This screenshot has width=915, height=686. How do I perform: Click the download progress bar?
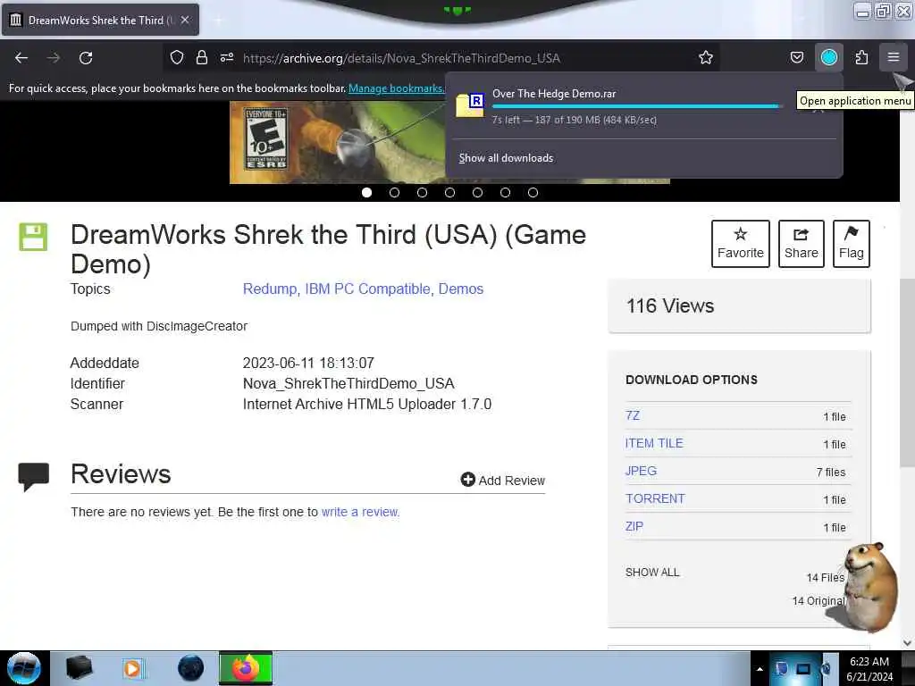pos(636,106)
